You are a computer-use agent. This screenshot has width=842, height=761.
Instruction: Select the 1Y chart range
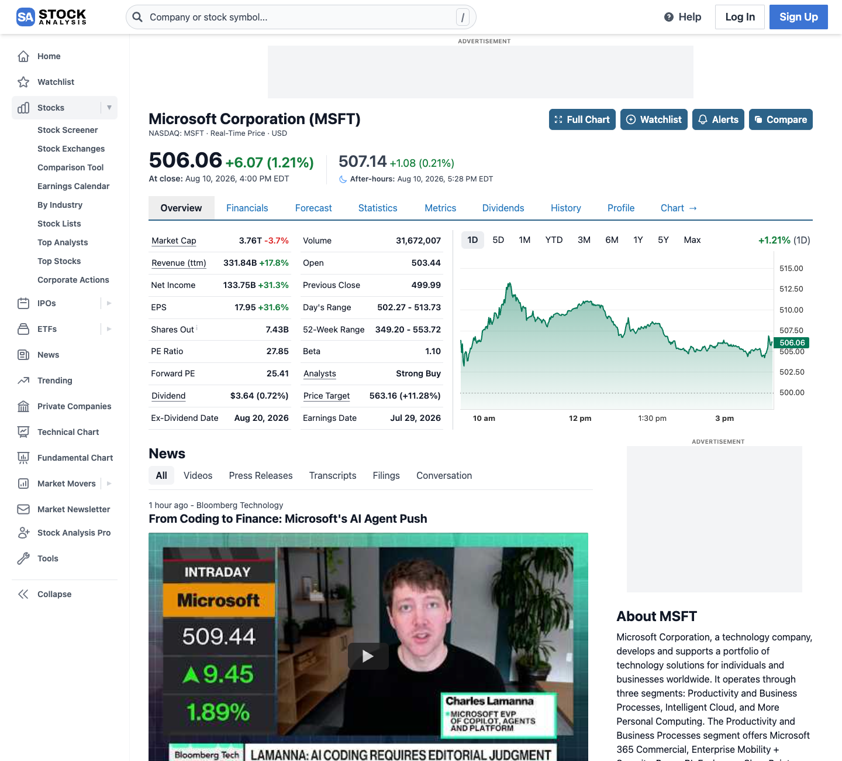[638, 240]
